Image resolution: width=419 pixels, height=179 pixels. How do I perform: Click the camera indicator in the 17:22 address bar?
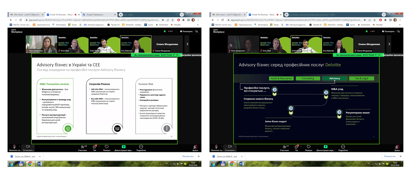coord(163,20)
